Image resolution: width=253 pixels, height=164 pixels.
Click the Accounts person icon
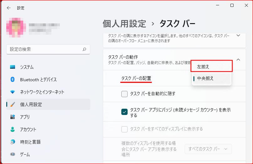coord(13,129)
